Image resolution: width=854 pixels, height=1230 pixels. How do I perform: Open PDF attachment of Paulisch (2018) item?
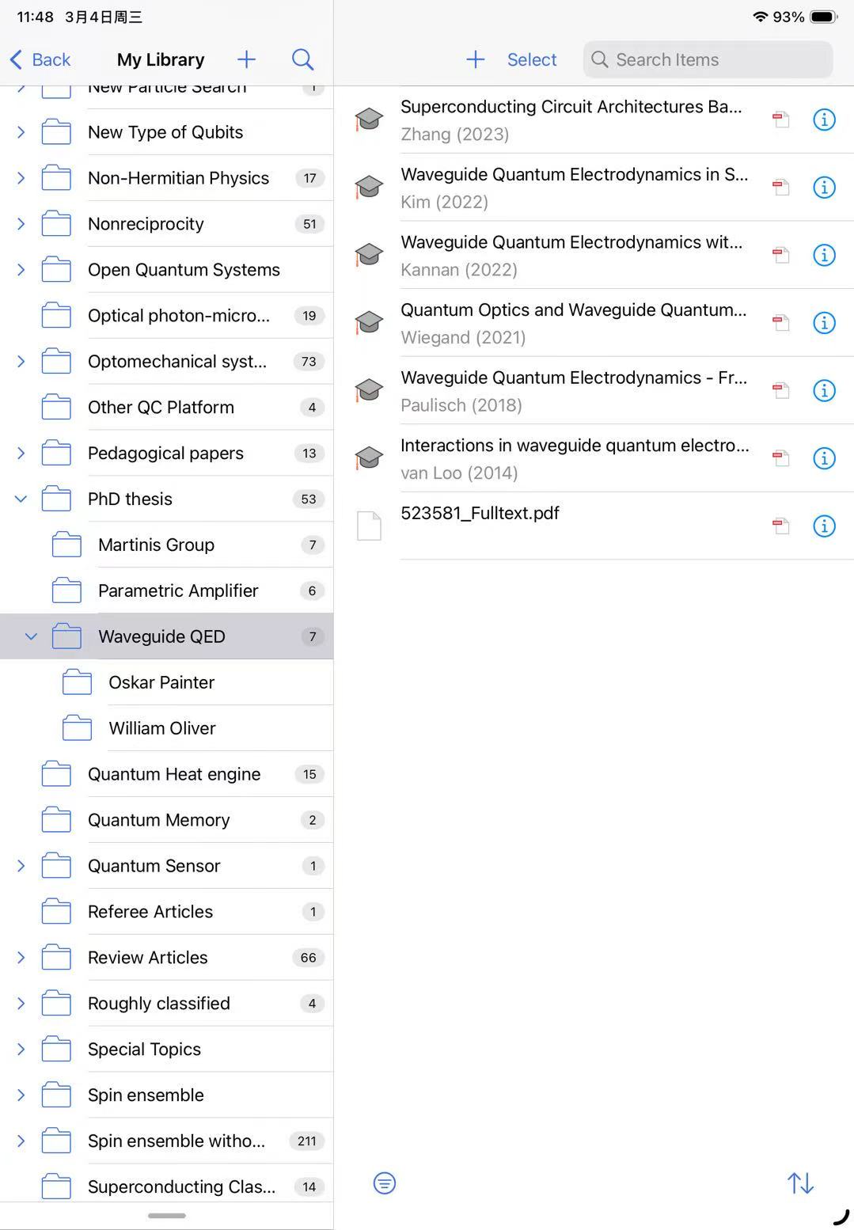point(781,390)
